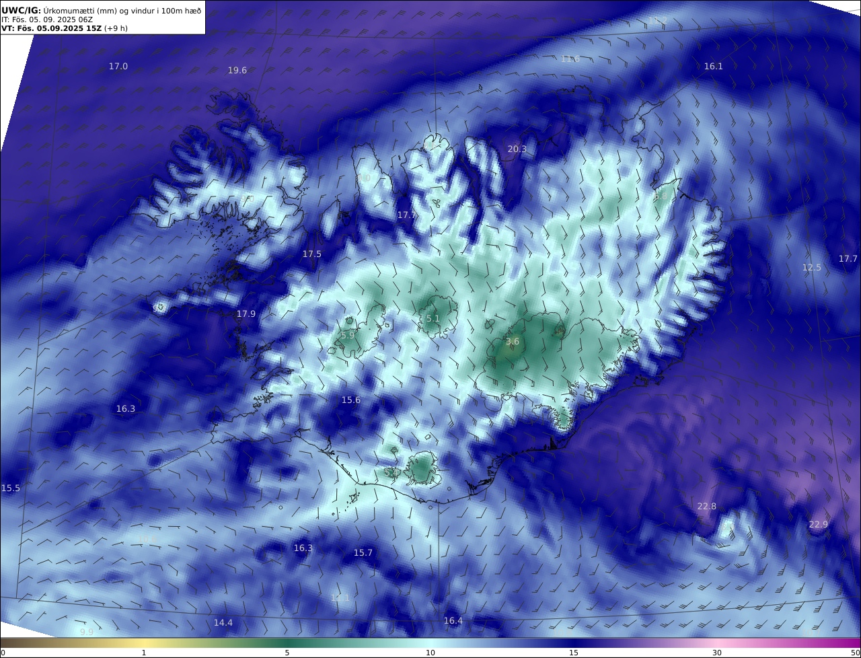Click the 5.1 glacier value label
Viewport: 861px width, 658px height.
pyautogui.click(x=433, y=318)
